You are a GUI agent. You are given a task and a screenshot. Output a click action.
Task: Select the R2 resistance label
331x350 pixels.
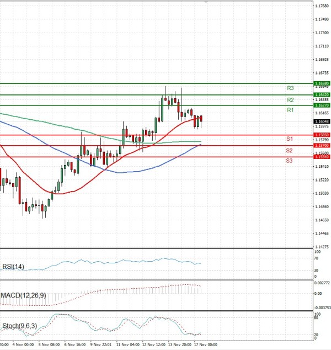point(290,100)
